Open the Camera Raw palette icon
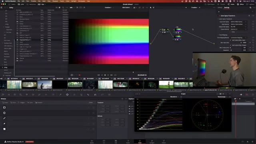The image size is (256, 144). coord(3,94)
